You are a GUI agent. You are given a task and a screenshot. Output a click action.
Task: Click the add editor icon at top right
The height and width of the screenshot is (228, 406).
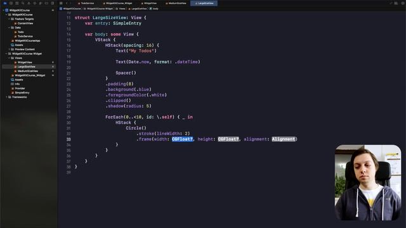pos(402,3)
